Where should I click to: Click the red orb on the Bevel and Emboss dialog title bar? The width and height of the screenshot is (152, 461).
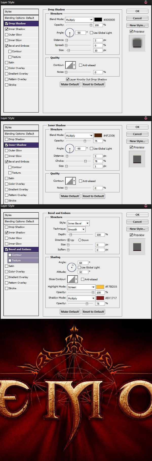[x=146, y=206]
